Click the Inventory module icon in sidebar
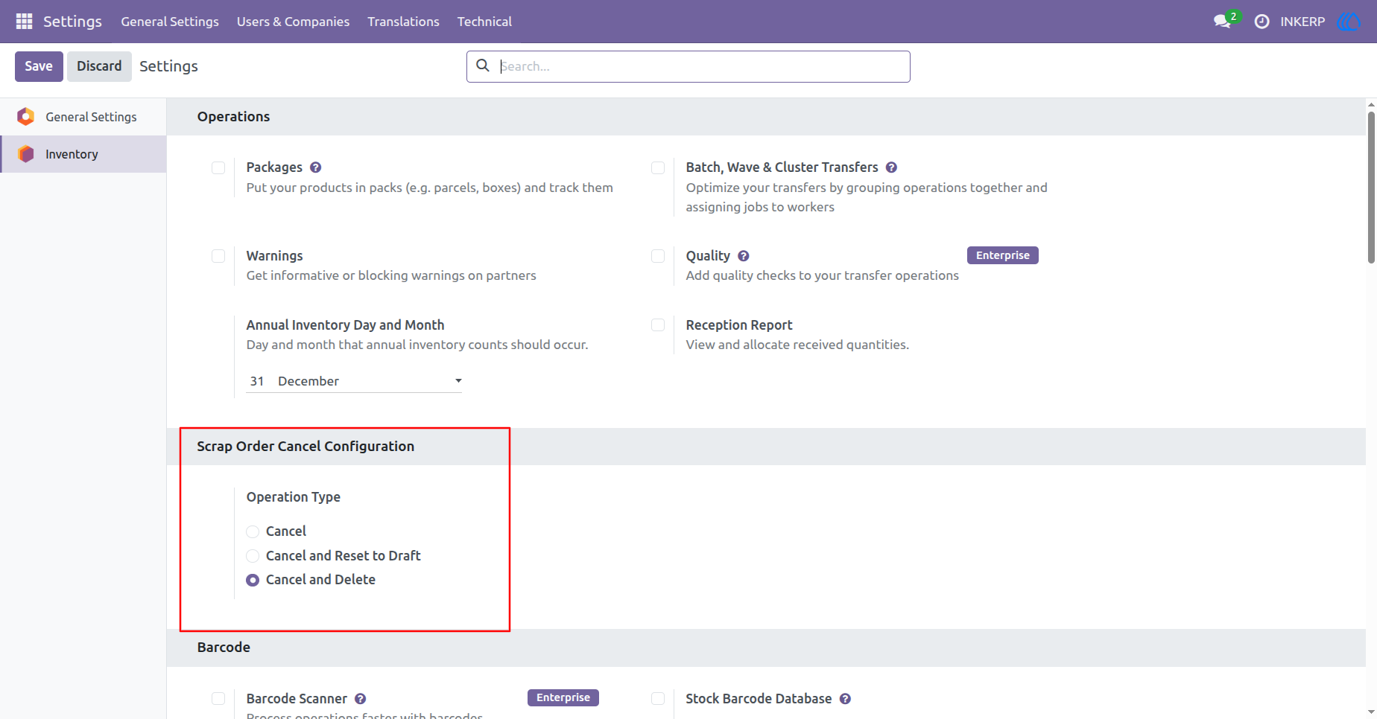Image resolution: width=1377 pixels, height=719 pixels. pos(26,154)
